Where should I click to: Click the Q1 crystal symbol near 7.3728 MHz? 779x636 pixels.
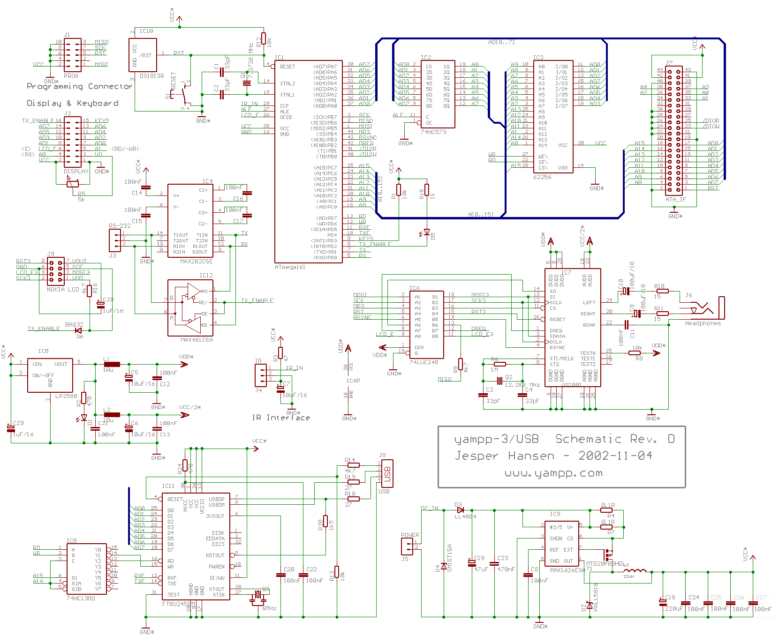tap(247, 83)
